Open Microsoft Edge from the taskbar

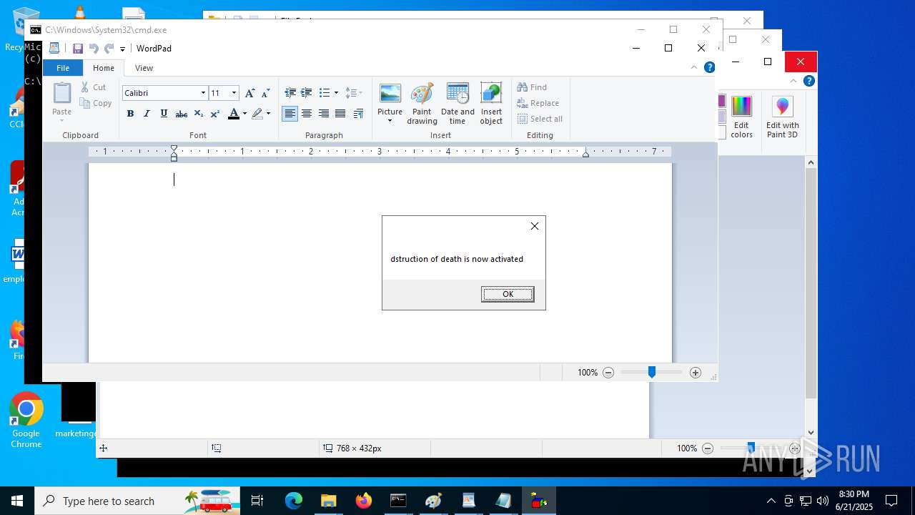click(x=294, y=501)
